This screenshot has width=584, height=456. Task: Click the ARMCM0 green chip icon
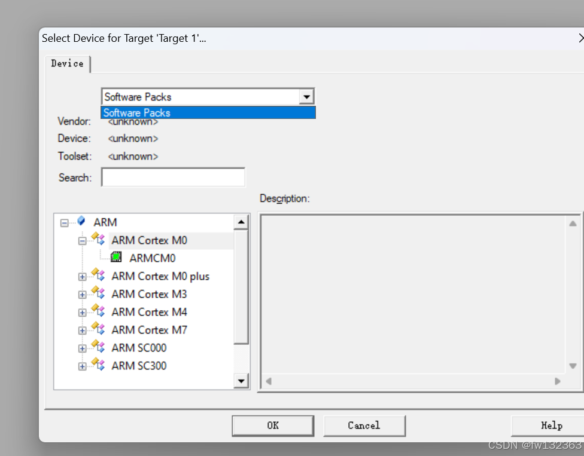point(117,257)
